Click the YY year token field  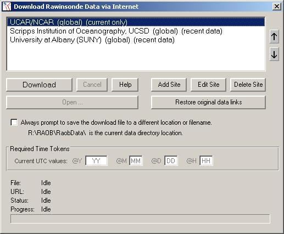(96, 161)
